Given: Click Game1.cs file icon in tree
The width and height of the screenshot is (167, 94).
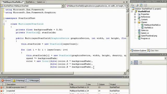Looking at the screenshot, I should click(x=139, y=33).
